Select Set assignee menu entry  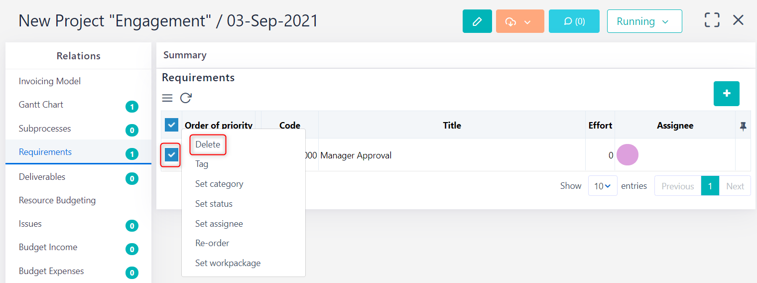point(219,224)
